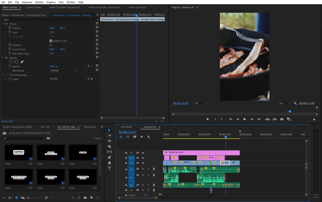Open the Blend Mode dropdown

point(64,70)
